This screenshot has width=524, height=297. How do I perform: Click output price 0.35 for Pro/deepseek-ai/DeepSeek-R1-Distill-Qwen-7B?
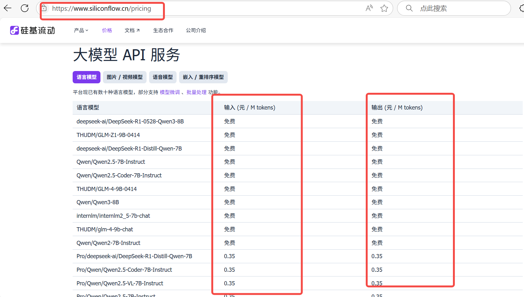(x=377, y=256)
